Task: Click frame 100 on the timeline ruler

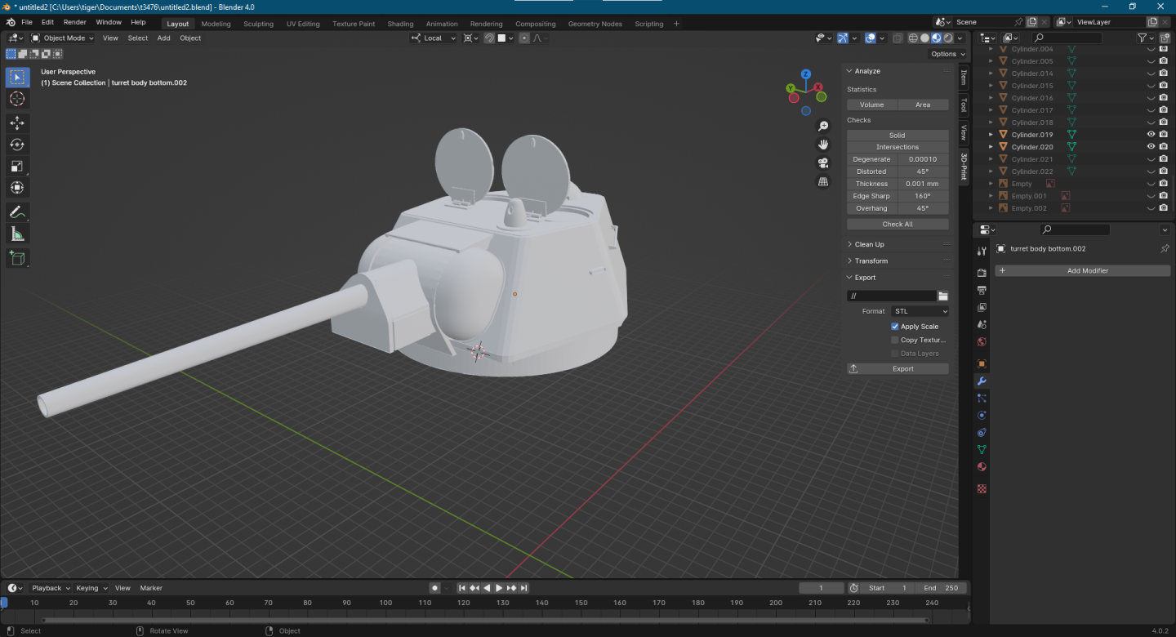Action: coord(386,603)
